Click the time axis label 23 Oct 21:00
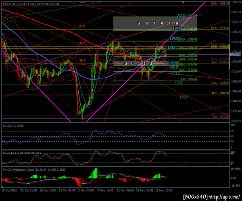Image resolution: width=242 pixels, height=201 pixels. (x=29, y=191)
